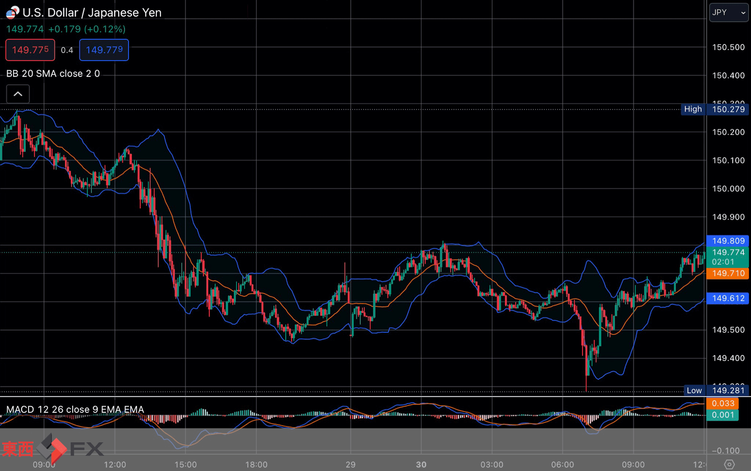The width and height of the screenshot is (751, 471).
Task: Click the orange 149.710 basis price tag
Action: pos(728,273)
